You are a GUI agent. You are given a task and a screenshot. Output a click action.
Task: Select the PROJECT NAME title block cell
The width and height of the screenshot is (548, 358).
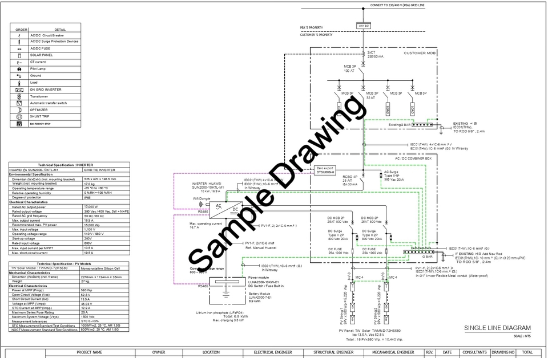[90, 352]
